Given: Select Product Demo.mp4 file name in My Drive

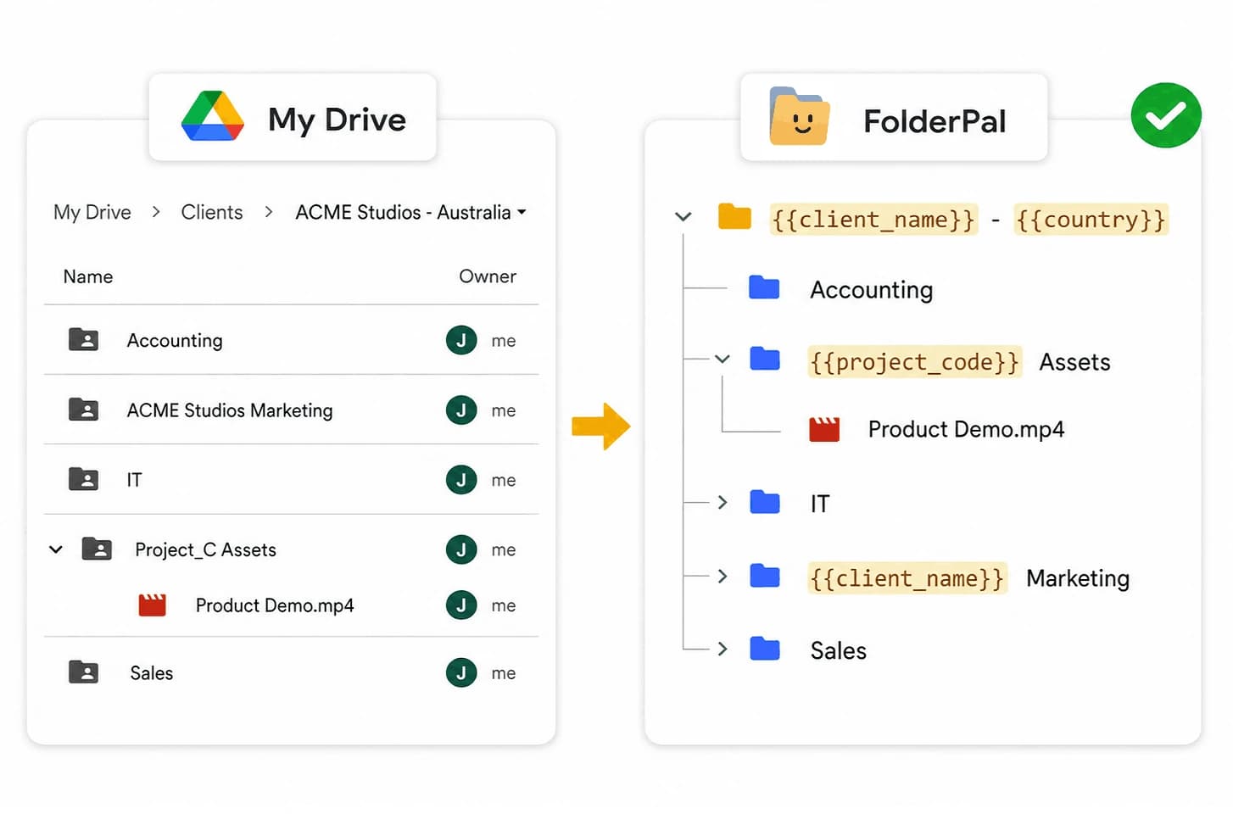Looking at the screenshot, I should [x=275, y=605].
